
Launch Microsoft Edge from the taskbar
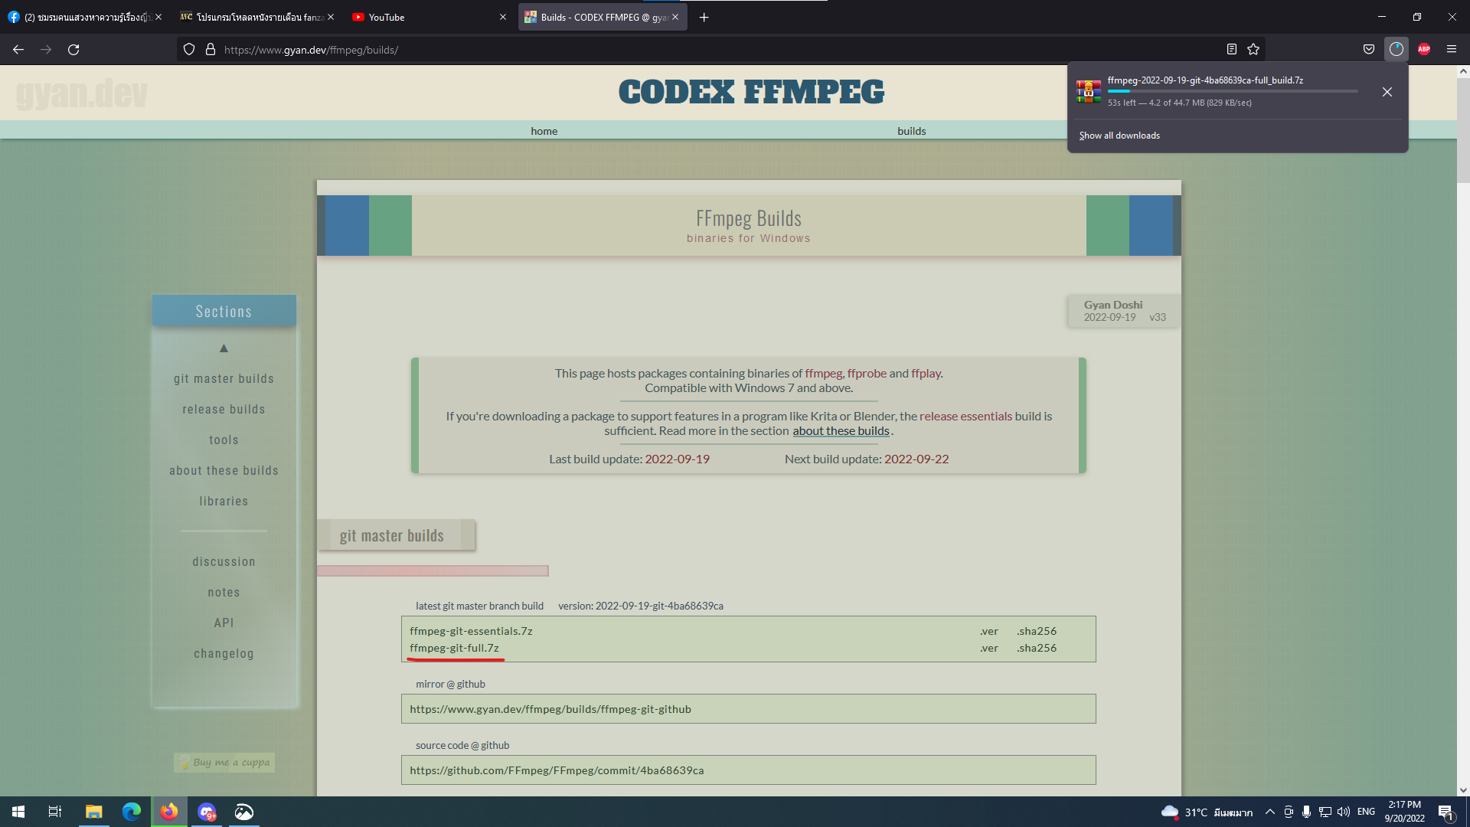pyautogui.click(x=131, y=812)
